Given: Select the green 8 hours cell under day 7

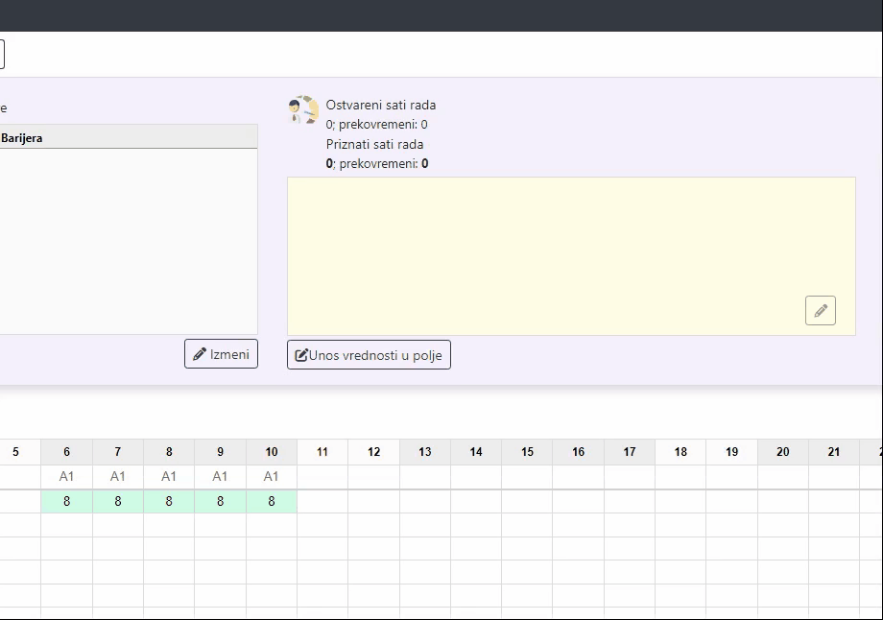Looking at the screenshot, I should click(118, 501).
